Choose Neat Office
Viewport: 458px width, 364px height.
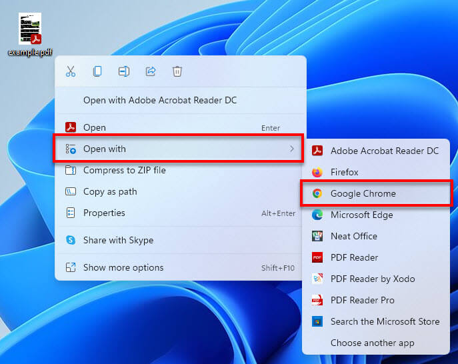376,236
